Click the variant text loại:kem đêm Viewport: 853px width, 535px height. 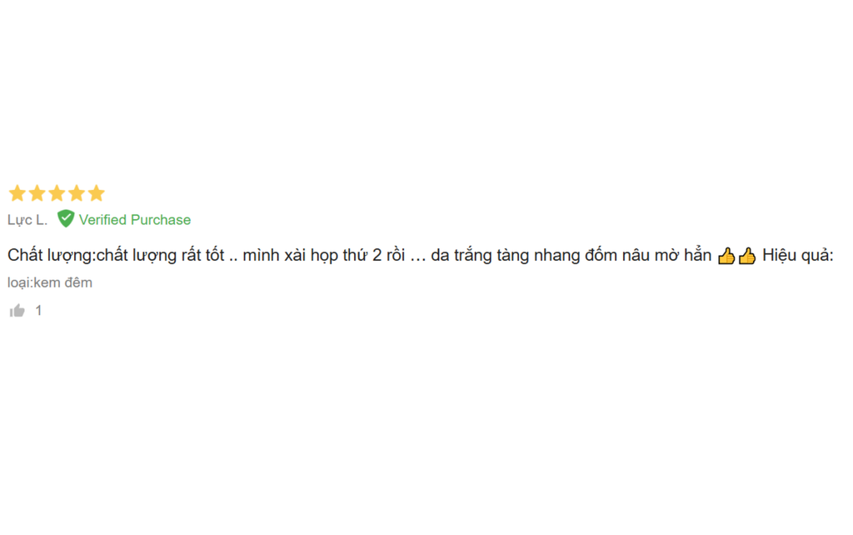pos(49,282)
